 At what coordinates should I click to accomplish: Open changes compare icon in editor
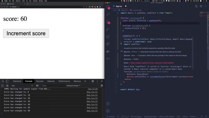tap(196, 6)
